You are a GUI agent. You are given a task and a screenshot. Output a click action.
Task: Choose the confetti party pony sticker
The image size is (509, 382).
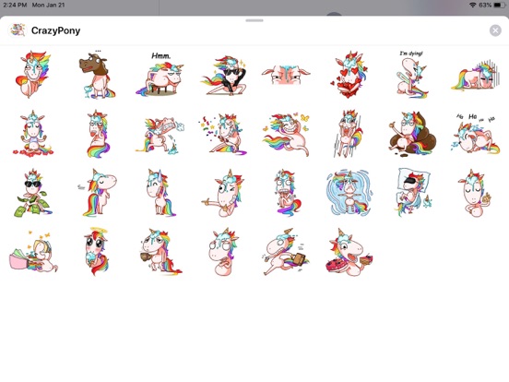(x=223, y=134)
